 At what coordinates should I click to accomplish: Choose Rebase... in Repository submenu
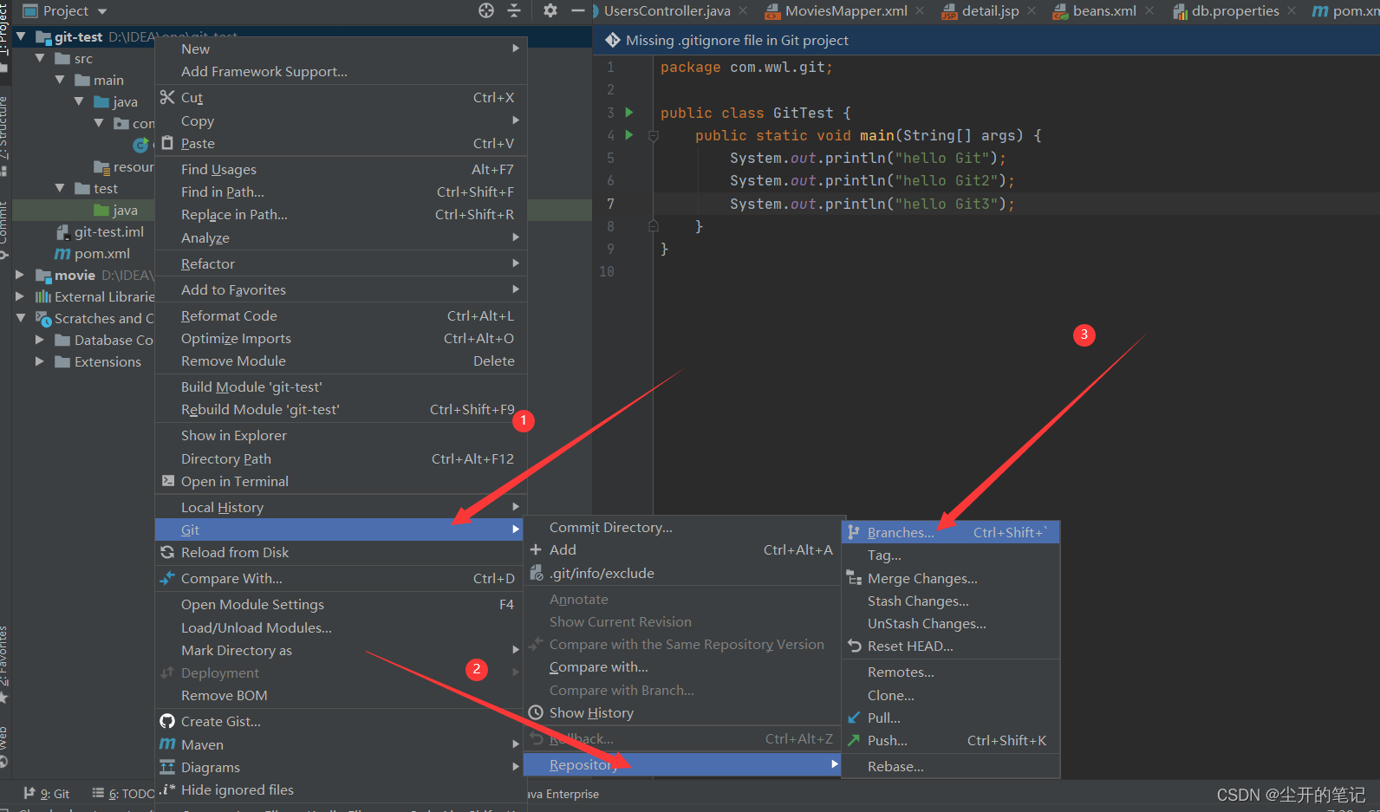(x=950, y=766)
